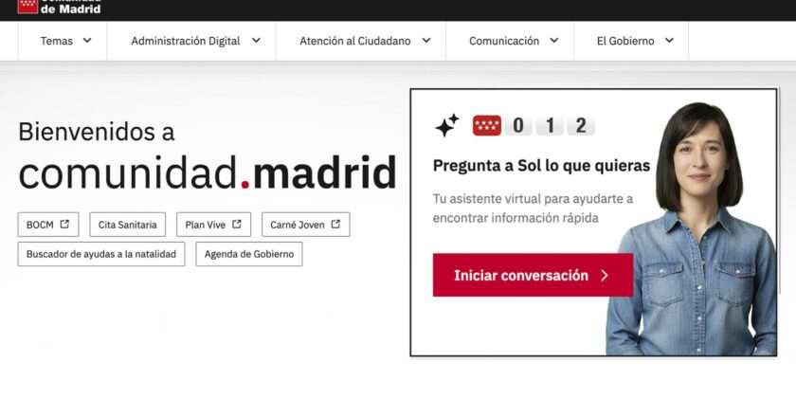Open the Plan Vive link
The image size is (796, 417).
click(x=213, y=225)
